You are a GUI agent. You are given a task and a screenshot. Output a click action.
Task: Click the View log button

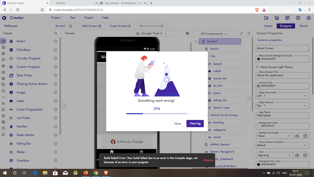[195, 124]
